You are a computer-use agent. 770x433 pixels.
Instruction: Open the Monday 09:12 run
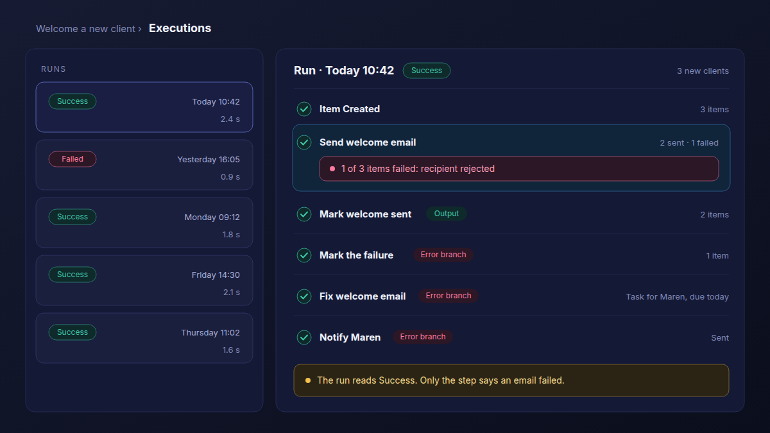click(x=144, y=223)
